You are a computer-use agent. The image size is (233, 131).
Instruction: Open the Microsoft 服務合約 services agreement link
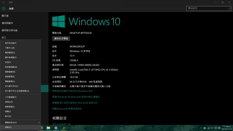[x=75, y=103]
